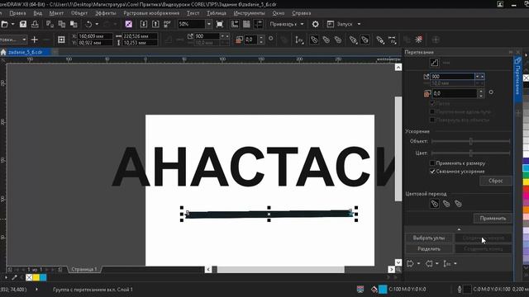Click the Save floppy disk icon
This screenshot has height=297, width=529.
coord(23,24)
